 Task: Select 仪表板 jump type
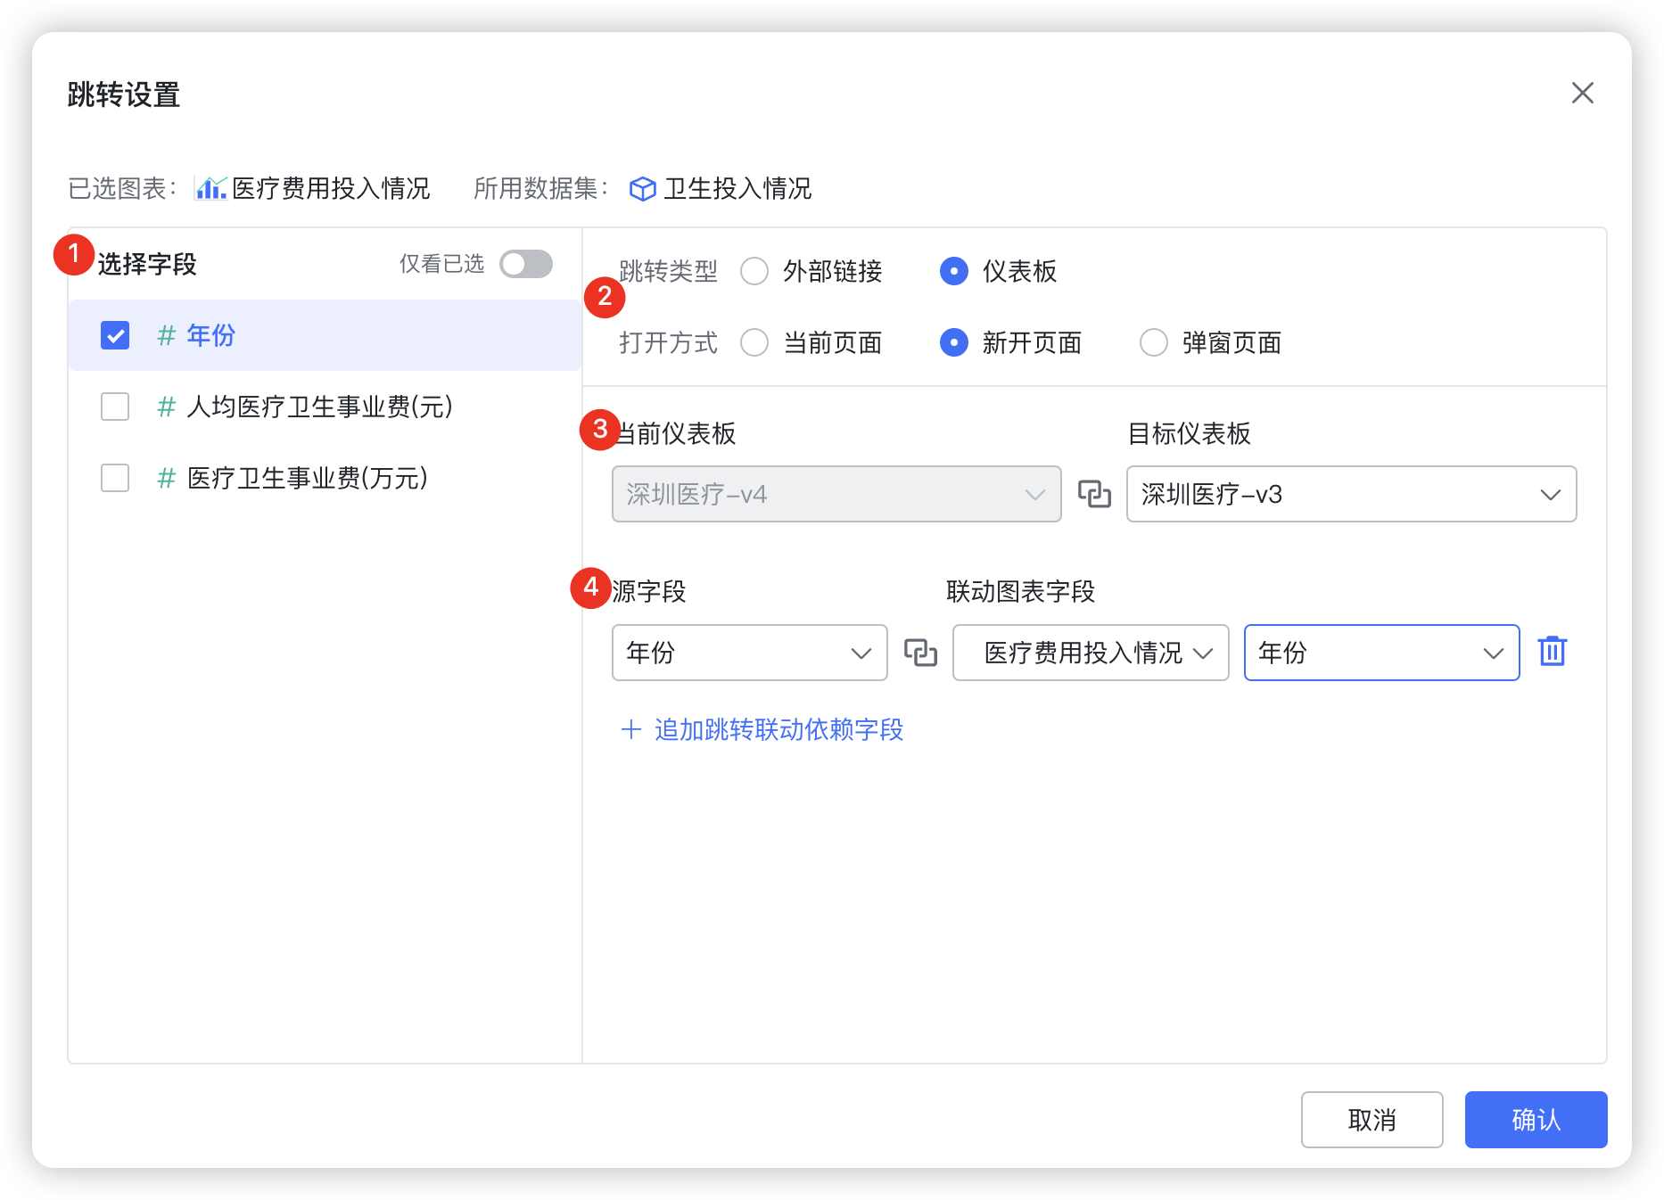point(954,271)
